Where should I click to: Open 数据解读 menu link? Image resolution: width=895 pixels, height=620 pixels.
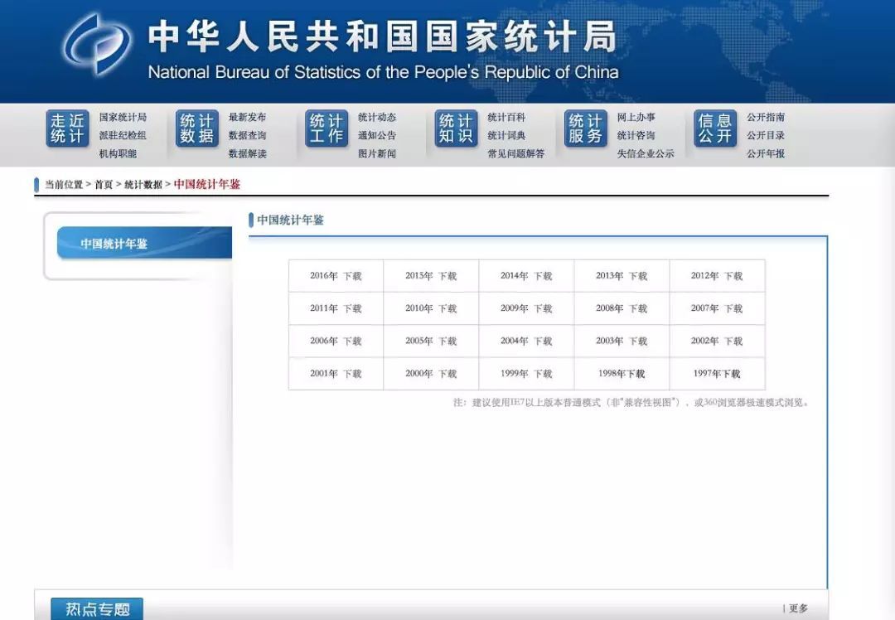[247, 153]
